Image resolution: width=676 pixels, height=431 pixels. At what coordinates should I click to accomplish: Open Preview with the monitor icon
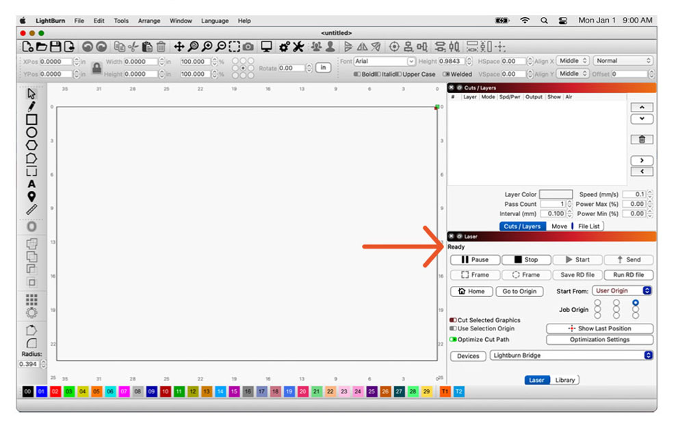266,47
